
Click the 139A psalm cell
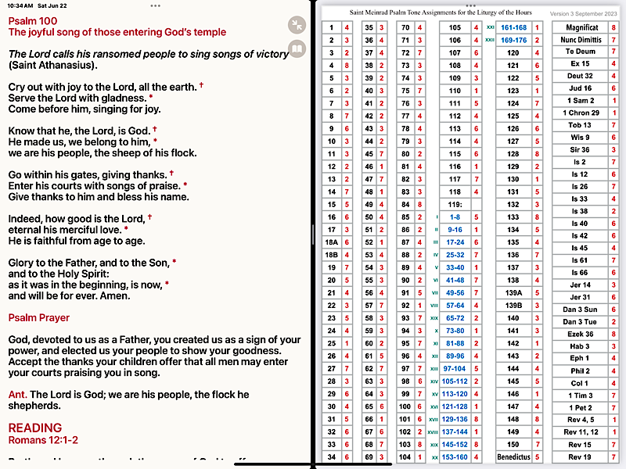tap(513, 292)
